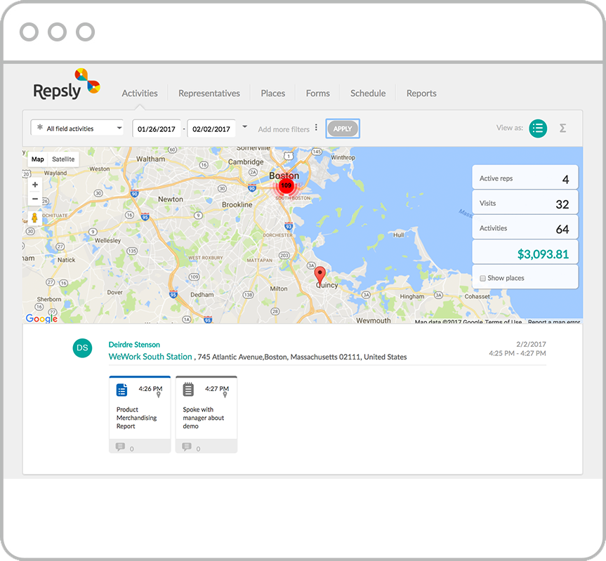View the Reports tab
Viewport: 606px width, 561px height.
421,93
